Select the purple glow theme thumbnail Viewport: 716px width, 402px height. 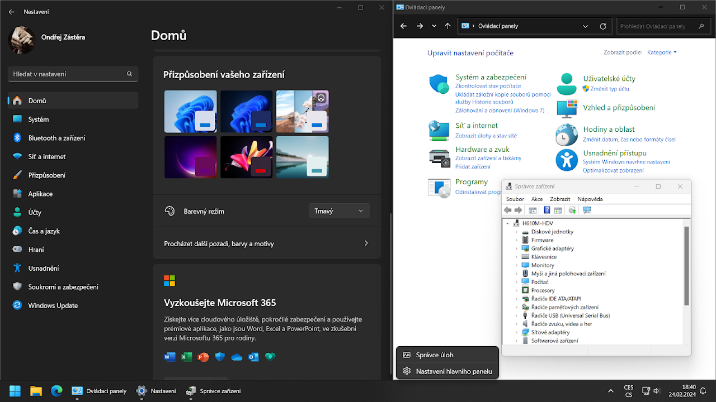coord(190,157)
